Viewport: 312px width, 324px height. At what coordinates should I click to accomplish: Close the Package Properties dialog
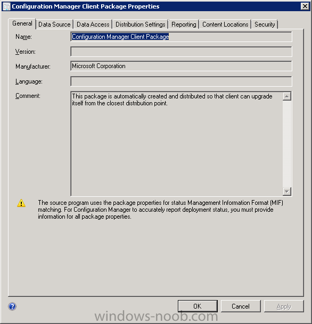(305, 6)
